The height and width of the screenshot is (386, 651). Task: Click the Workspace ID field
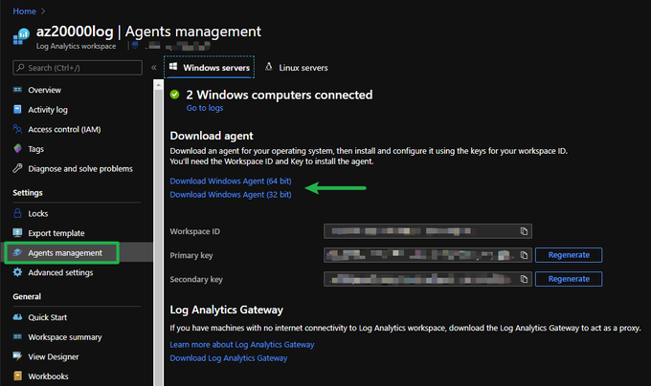428,231
